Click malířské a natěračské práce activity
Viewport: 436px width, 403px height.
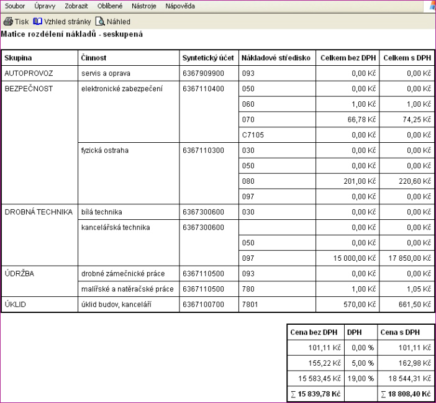click(127, 289)
